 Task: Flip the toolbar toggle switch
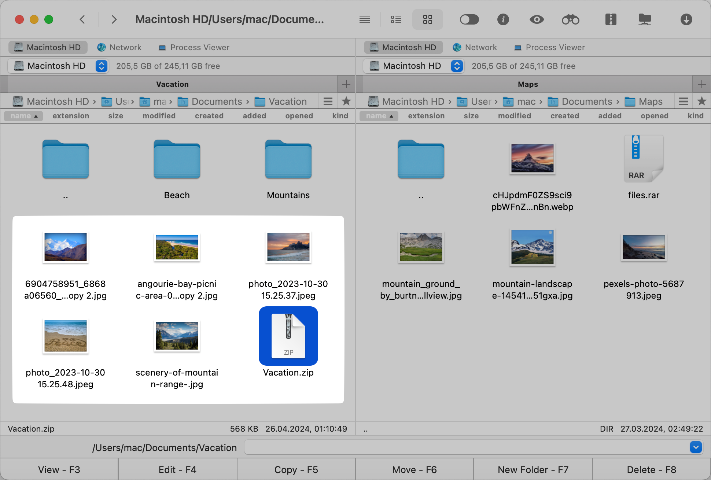pyautogui.click(x=469, y=19)
